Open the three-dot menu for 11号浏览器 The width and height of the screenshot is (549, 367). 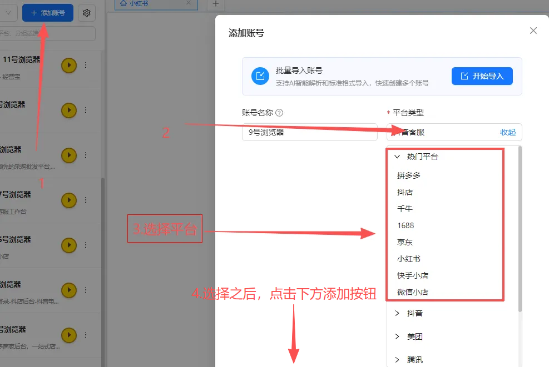tap(86, 66)
